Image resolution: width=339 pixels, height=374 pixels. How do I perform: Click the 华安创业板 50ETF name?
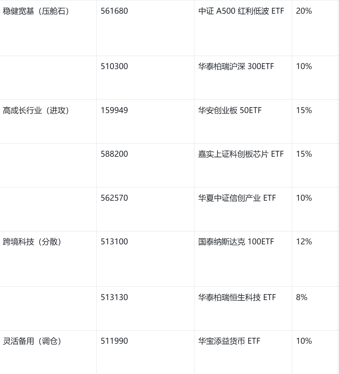[230, 110]
